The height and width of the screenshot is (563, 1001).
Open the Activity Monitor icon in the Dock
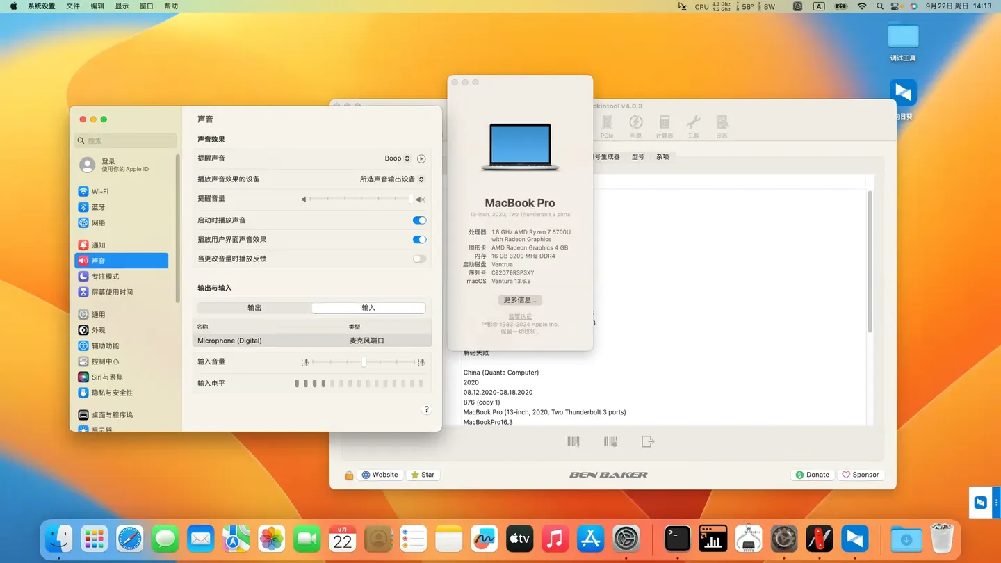(x=713, y=539)
